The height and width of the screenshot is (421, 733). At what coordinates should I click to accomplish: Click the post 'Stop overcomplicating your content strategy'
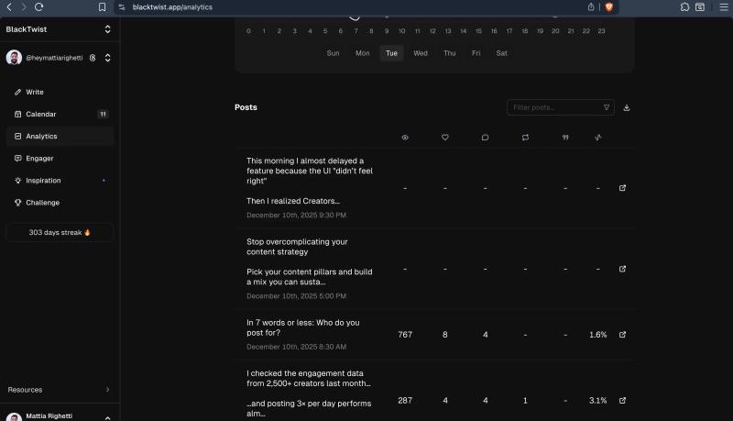[x=310, y=262]
